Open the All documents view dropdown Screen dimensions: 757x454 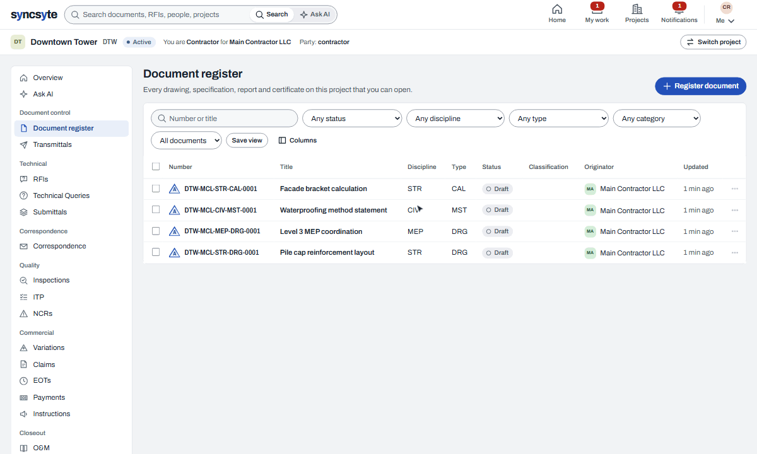click(186, 141)
